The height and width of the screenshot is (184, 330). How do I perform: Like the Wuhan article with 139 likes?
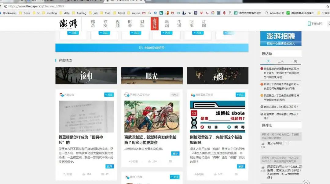pyautogui.click(x=149, y=161)
